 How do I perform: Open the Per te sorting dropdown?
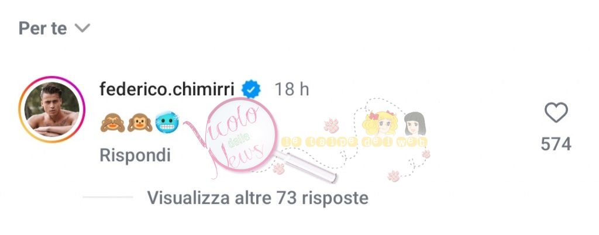(x=54, y=29)
